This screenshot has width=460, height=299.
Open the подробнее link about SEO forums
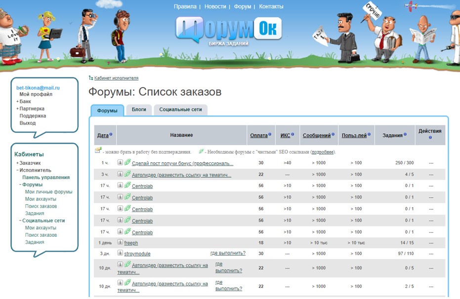[x=323, y=152]
